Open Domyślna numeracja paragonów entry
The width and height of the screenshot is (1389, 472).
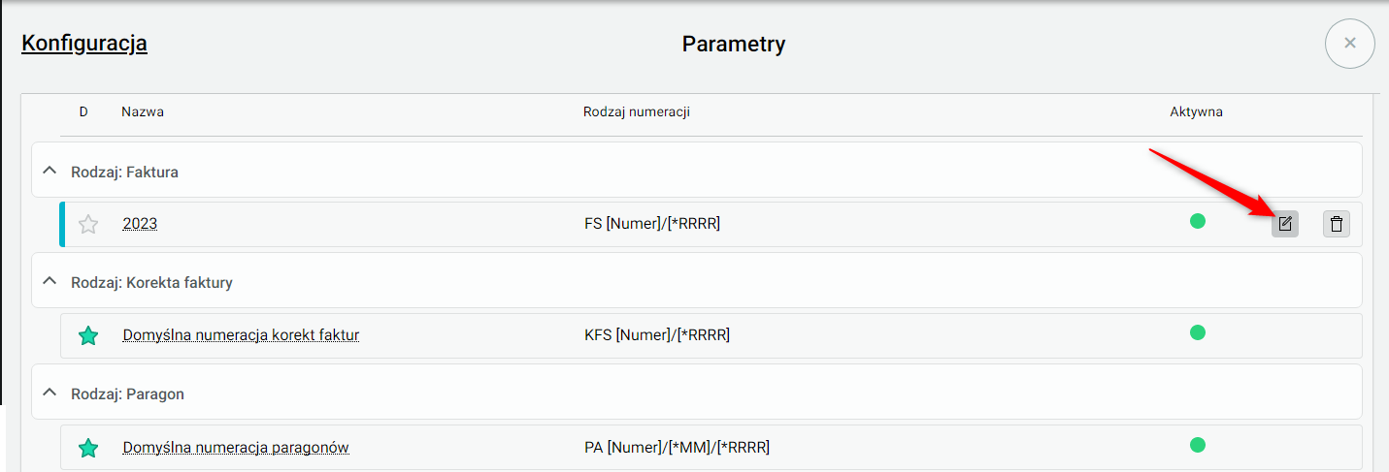click(236, 447)
